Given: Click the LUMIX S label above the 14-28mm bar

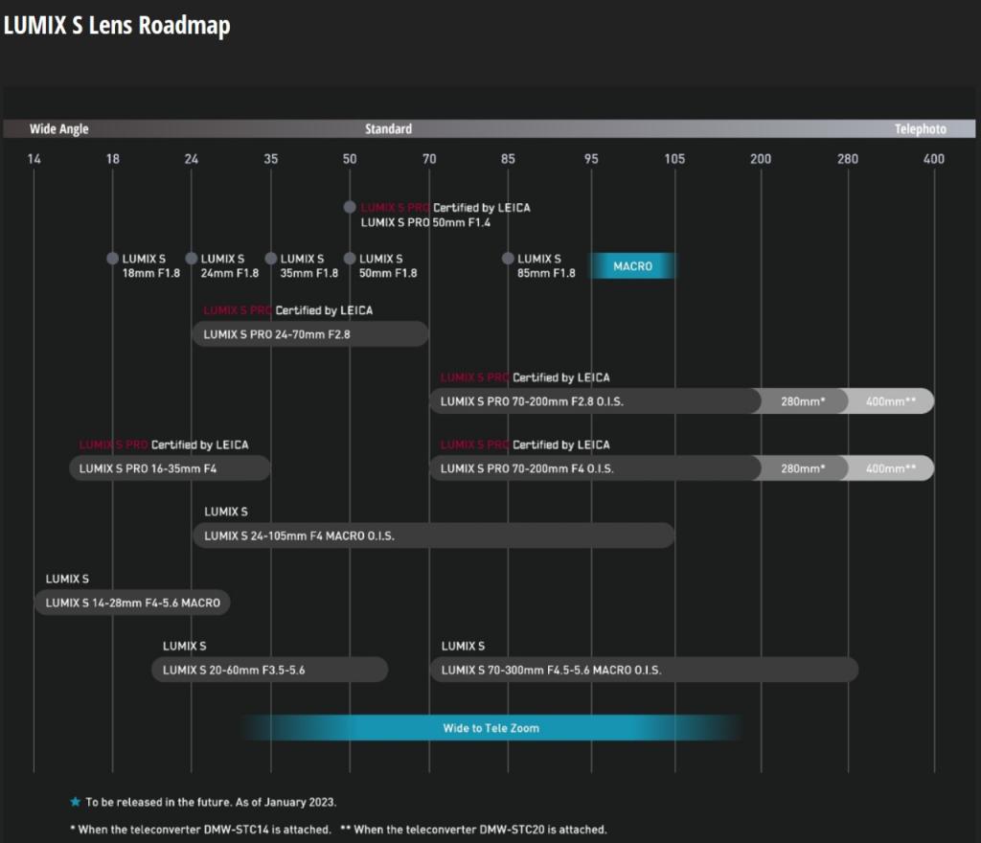Looking at the screenshot, I should click(x=67, y=579).
